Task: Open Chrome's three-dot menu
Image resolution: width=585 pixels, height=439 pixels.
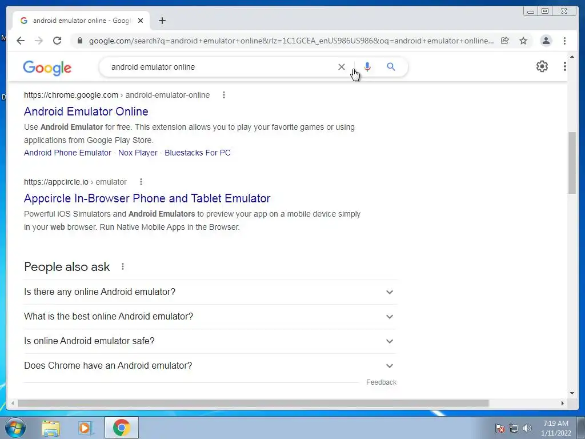Action: click(x=564, y=41)
